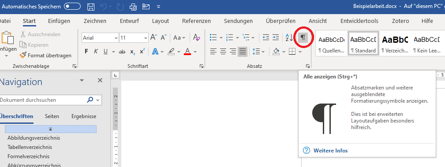Toggle subscript formatting
The image size is (445, 167).
133,52
